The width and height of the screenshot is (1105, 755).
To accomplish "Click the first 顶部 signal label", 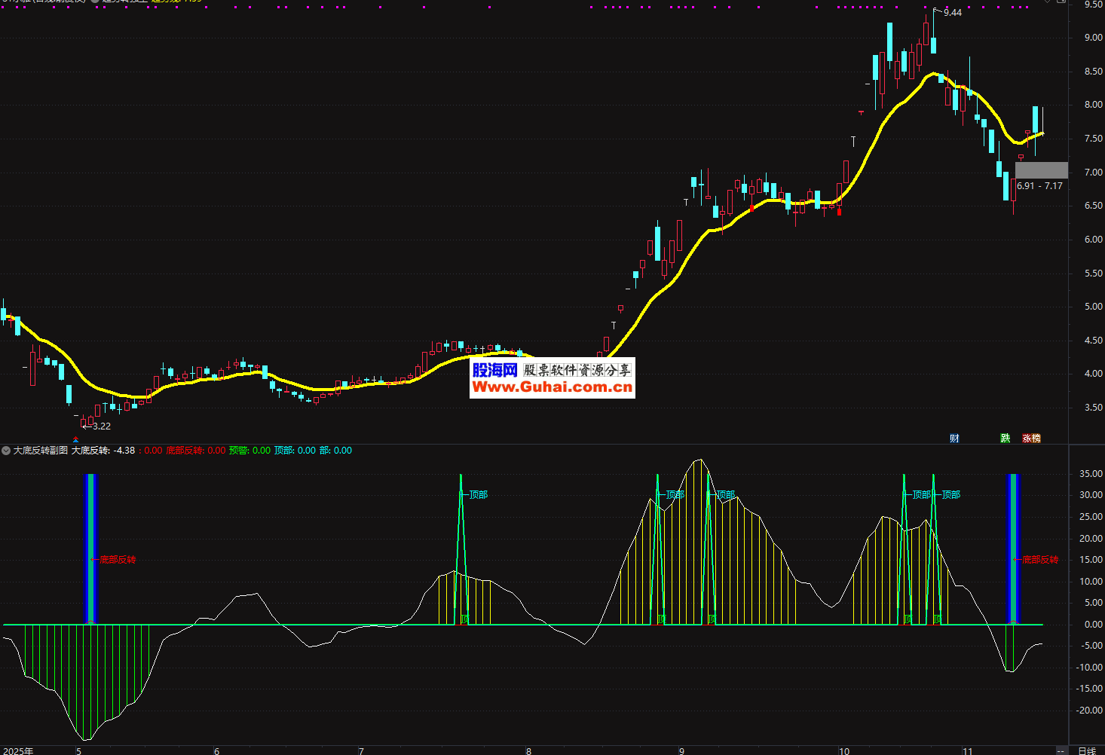I will click(x=478, y=495).
